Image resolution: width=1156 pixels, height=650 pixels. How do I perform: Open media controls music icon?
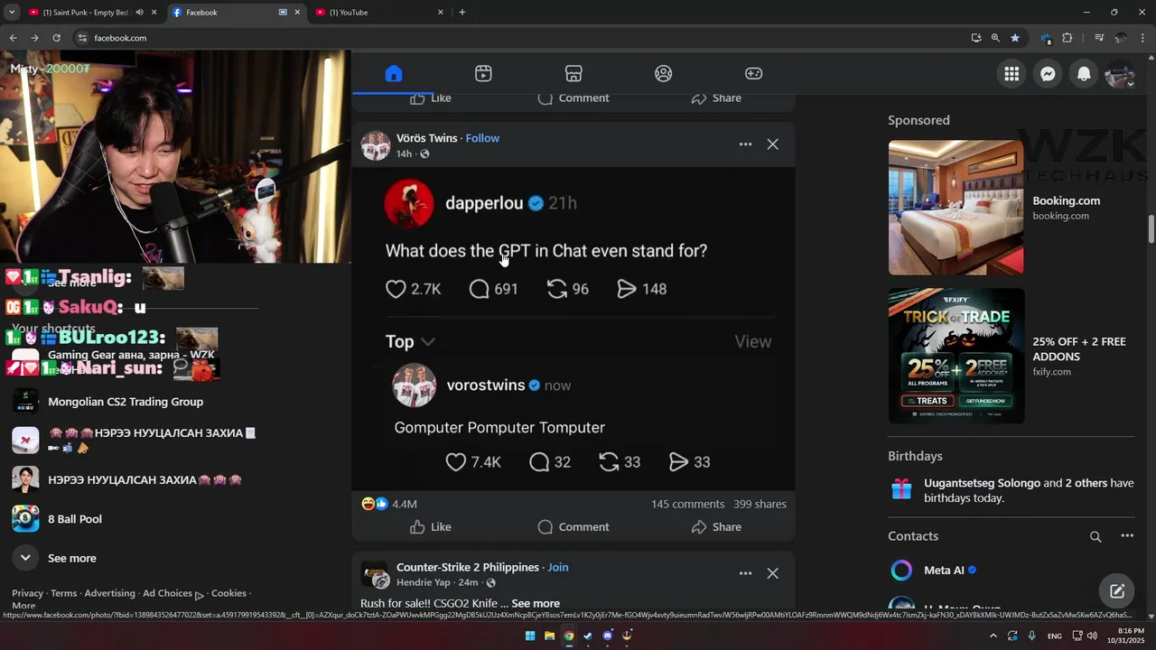tap(1099, 38)
